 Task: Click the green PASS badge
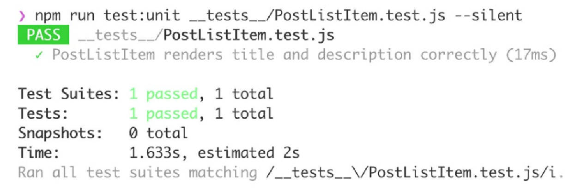[43, 35]
